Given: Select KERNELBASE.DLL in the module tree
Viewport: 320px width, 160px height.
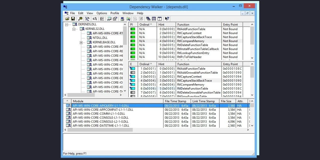Looking at the screenshot, I should 104,42.
